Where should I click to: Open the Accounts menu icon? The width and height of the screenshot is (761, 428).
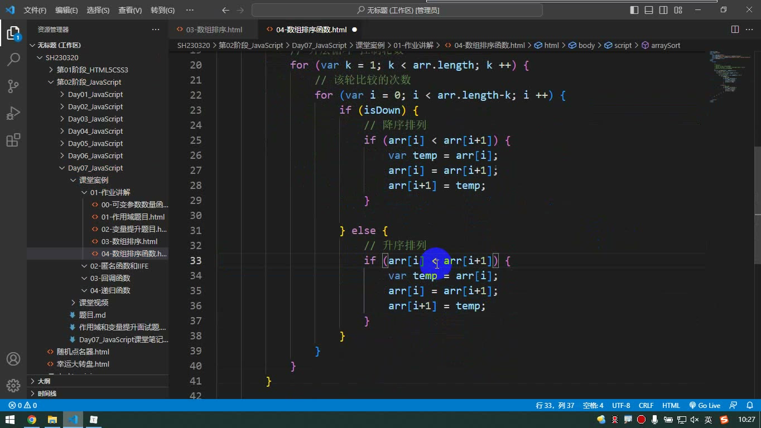[x=13, y=359]
